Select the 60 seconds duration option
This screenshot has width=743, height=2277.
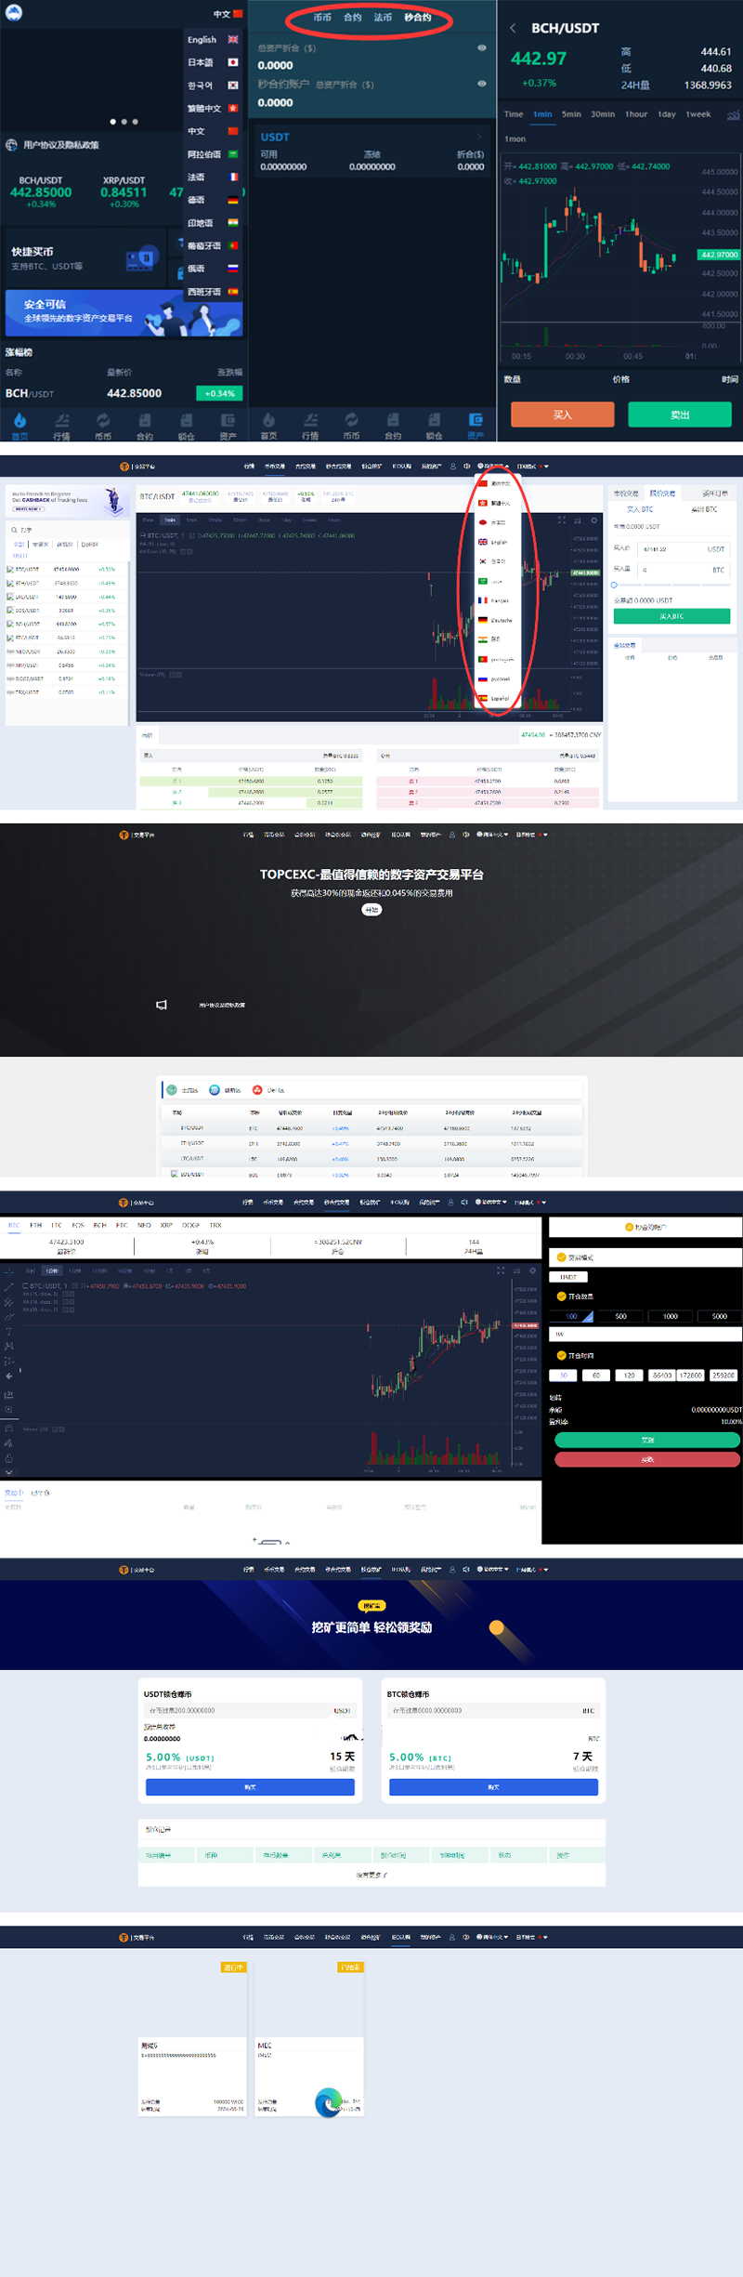(x=596, y=1375)
